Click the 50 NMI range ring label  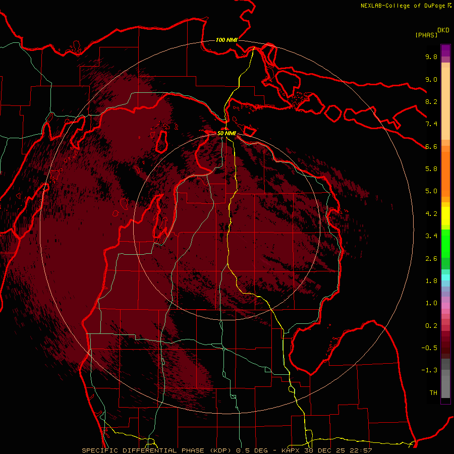[x=226, y=133]
